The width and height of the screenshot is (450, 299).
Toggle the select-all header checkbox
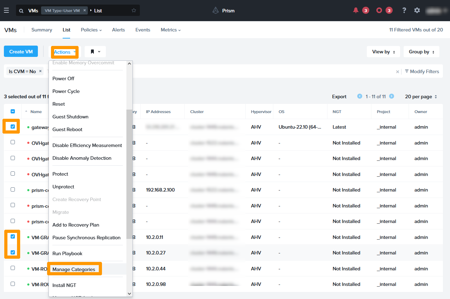(13, 111)
